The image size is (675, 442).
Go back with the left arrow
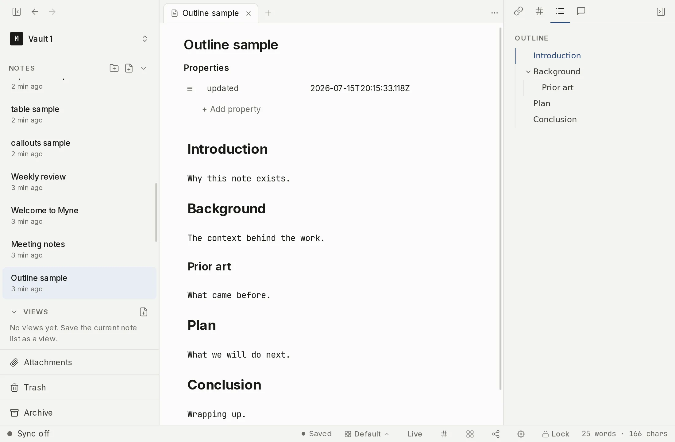click(x=35, y=12)
